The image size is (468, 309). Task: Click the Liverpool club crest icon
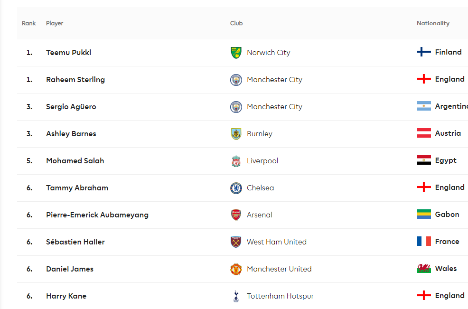[236, 161]
